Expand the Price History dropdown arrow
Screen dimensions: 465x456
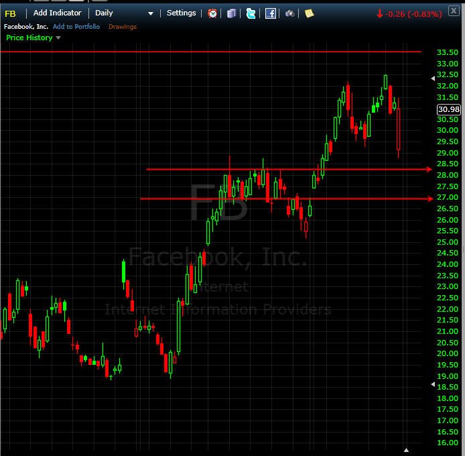(58, 38)
